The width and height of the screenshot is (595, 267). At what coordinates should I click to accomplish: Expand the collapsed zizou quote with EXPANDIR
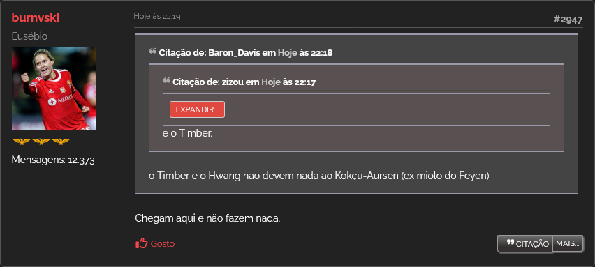197,109
